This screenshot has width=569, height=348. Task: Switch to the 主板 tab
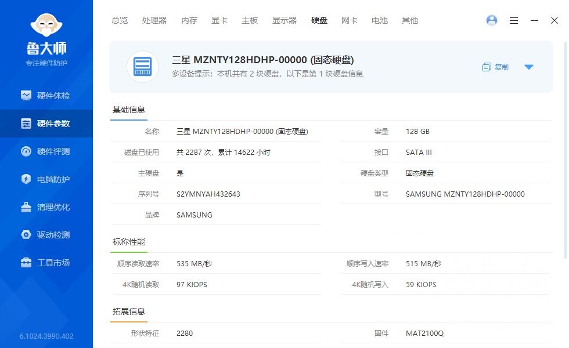pos(250,20)
